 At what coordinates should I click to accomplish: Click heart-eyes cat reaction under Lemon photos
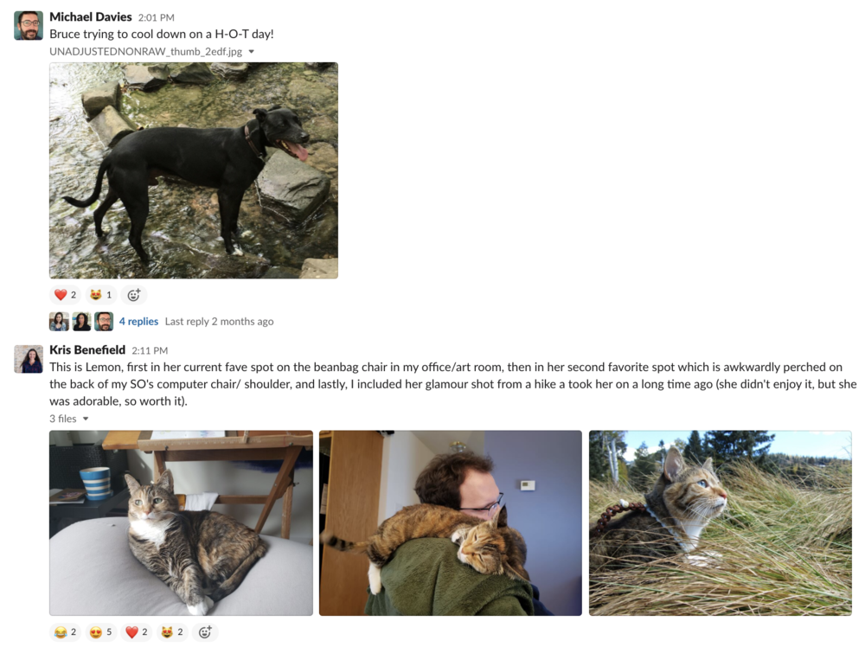click(x=172, y=632)
